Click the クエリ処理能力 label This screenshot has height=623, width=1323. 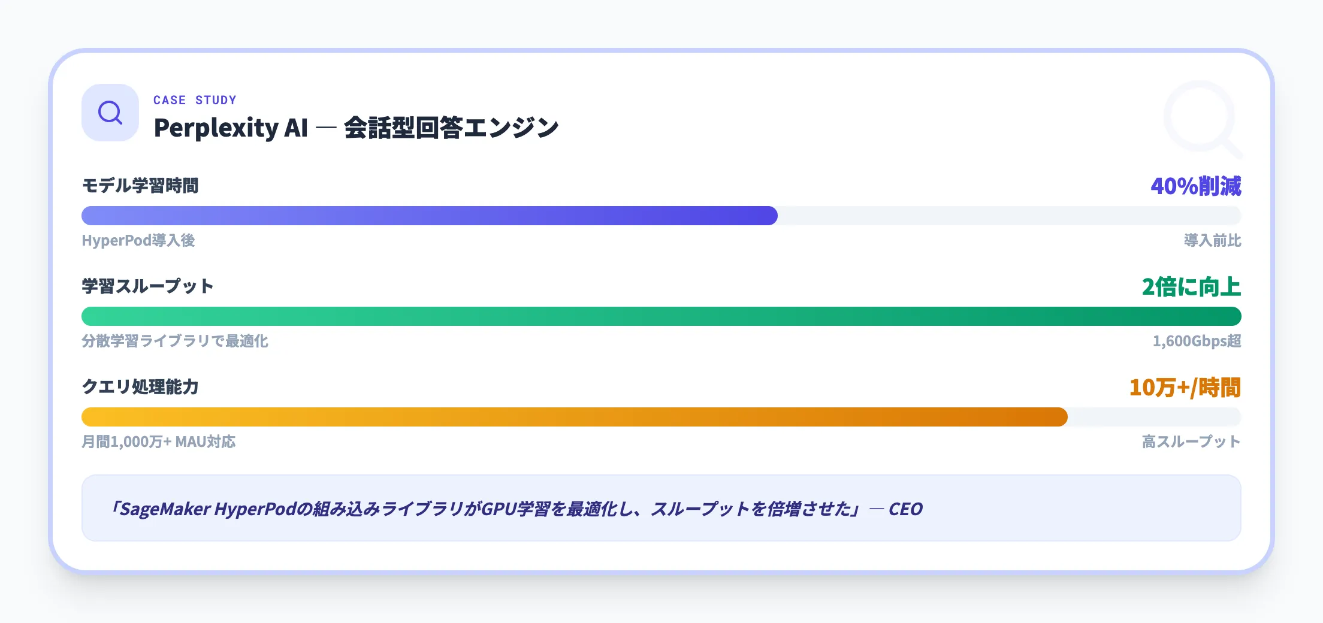(140, 387)
